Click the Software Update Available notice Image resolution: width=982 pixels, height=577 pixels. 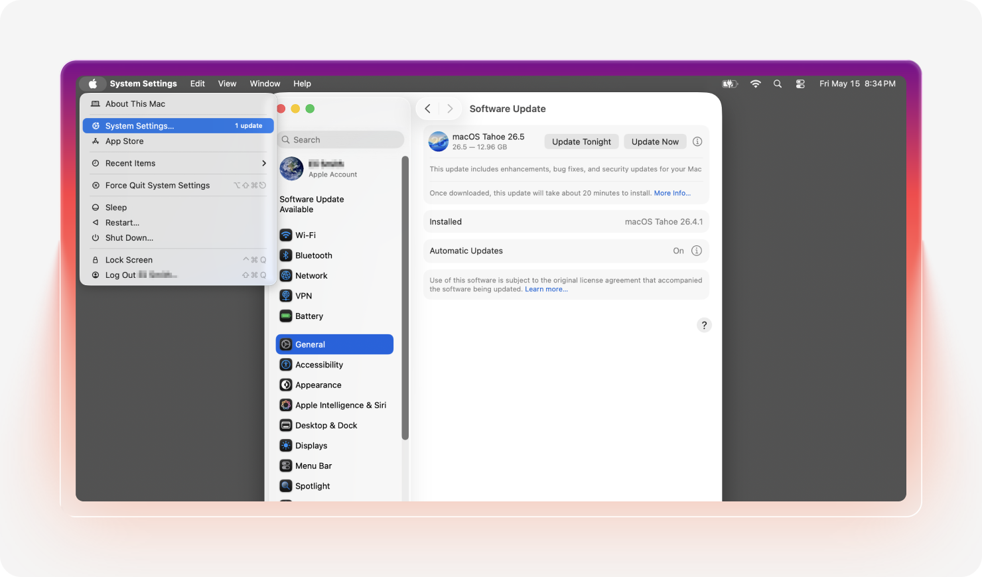click(312, 204)
